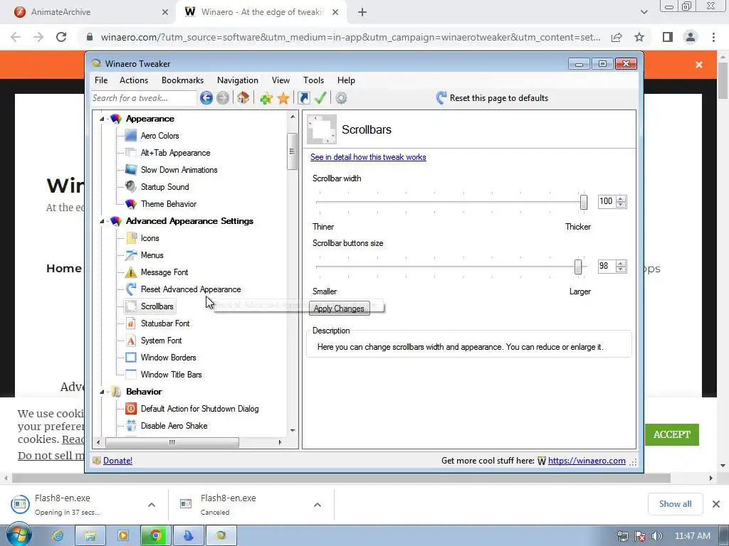Select Window Title Bars item
729x546 pixels.
(x=171, y=375)
